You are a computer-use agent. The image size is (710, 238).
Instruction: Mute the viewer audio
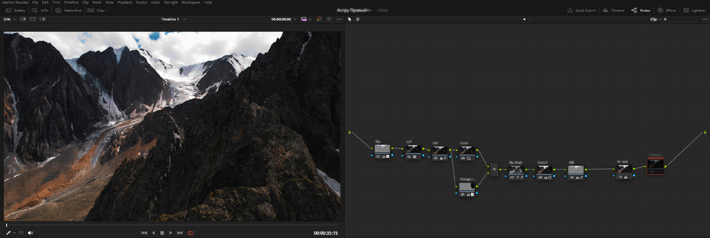coord(30,233)
